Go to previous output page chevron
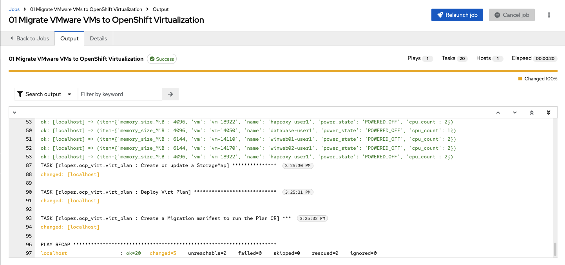565x265 pixels. (498, 113)
